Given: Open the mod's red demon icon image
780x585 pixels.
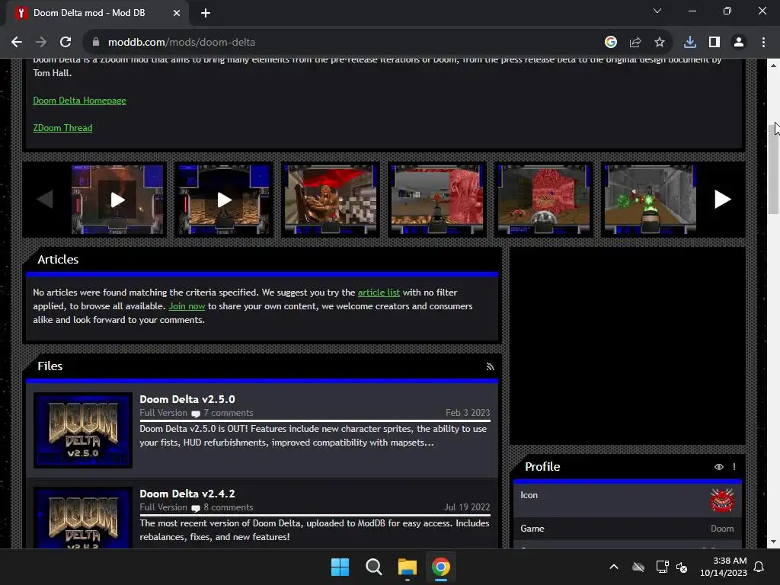Looking at the screenshot, I should coord(722,500).
